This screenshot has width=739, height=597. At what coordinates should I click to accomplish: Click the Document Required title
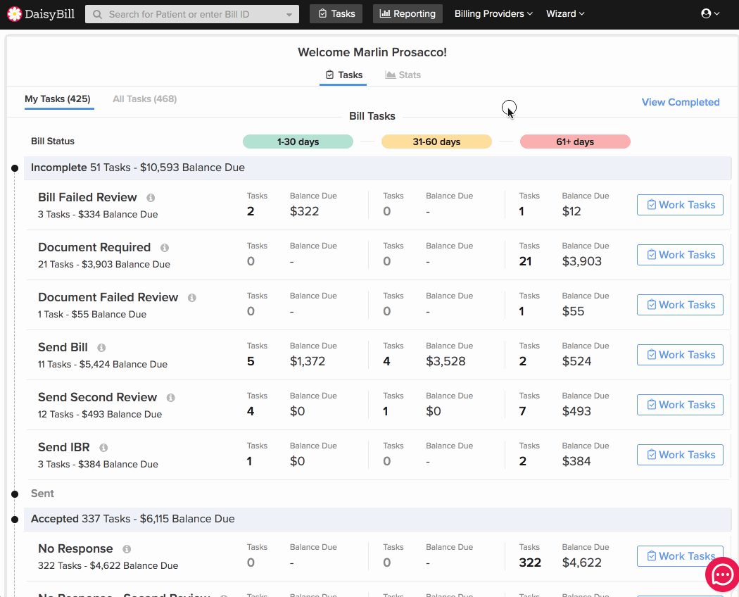(x=94, y=247)
